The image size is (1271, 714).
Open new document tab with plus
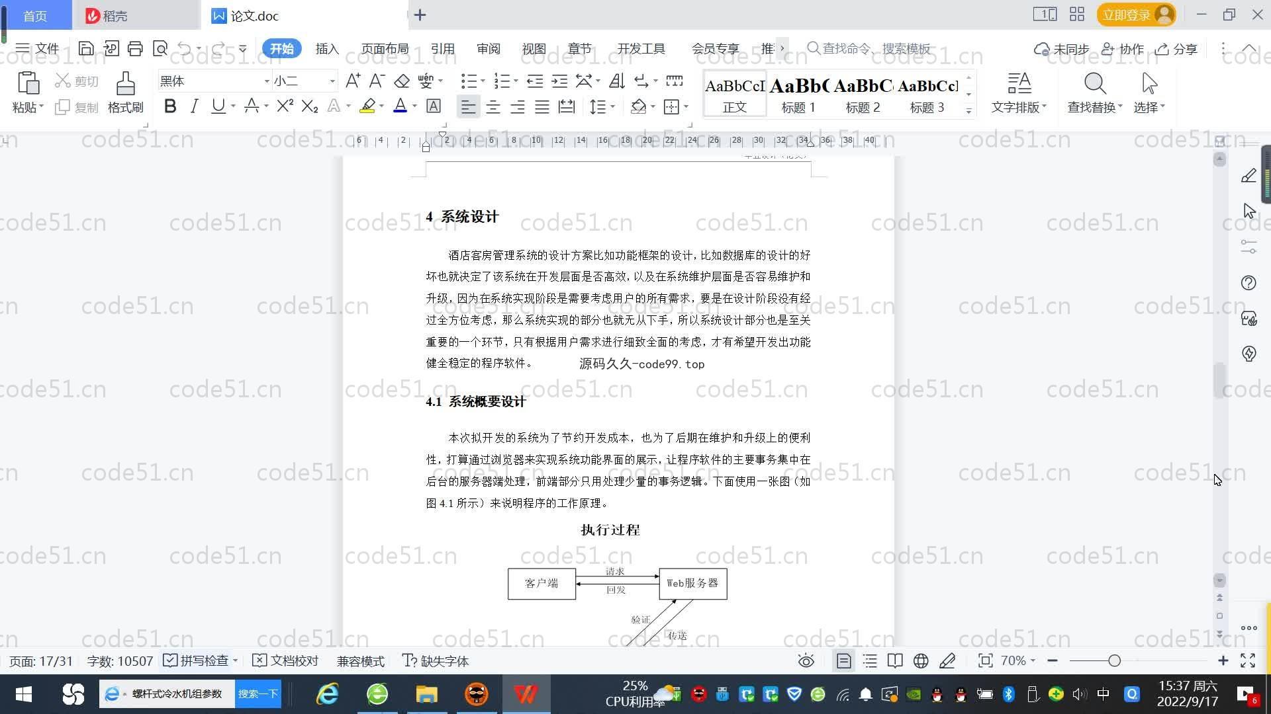pos(420,15)
